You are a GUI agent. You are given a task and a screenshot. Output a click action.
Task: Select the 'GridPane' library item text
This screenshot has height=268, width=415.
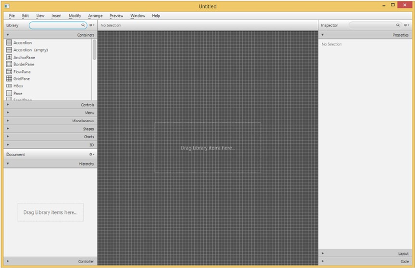(x=22, y=78)
